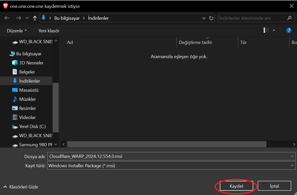Click the sidebar vertical scrollbar thumb
297x195 pixels.
point(56,107)
